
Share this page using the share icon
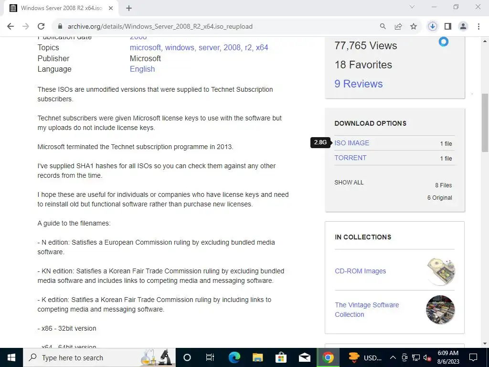pos(398,26)
